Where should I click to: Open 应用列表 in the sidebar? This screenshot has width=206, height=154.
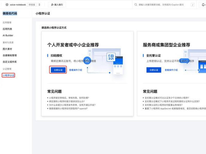pyautogui.click(x=7, y=29)
